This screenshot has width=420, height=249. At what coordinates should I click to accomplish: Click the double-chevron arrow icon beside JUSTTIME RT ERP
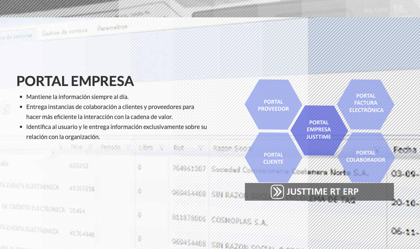pos(277,192)
